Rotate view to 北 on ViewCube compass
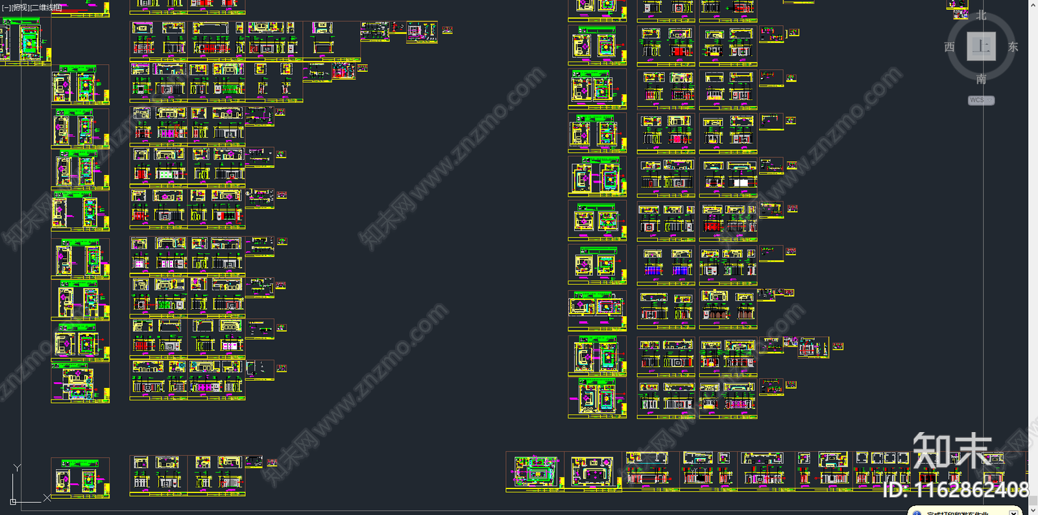Image resolution: width=1038 pixels, height=515 pixels. tap(981, 15)
